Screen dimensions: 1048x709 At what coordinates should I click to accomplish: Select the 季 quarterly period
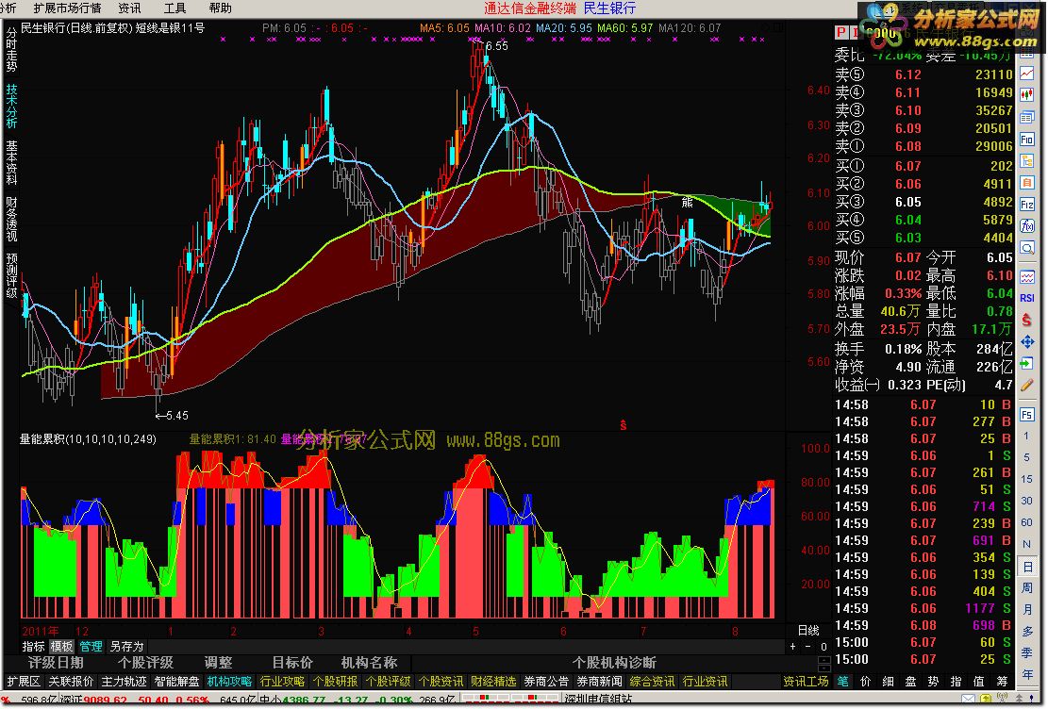pos(1026,652)
